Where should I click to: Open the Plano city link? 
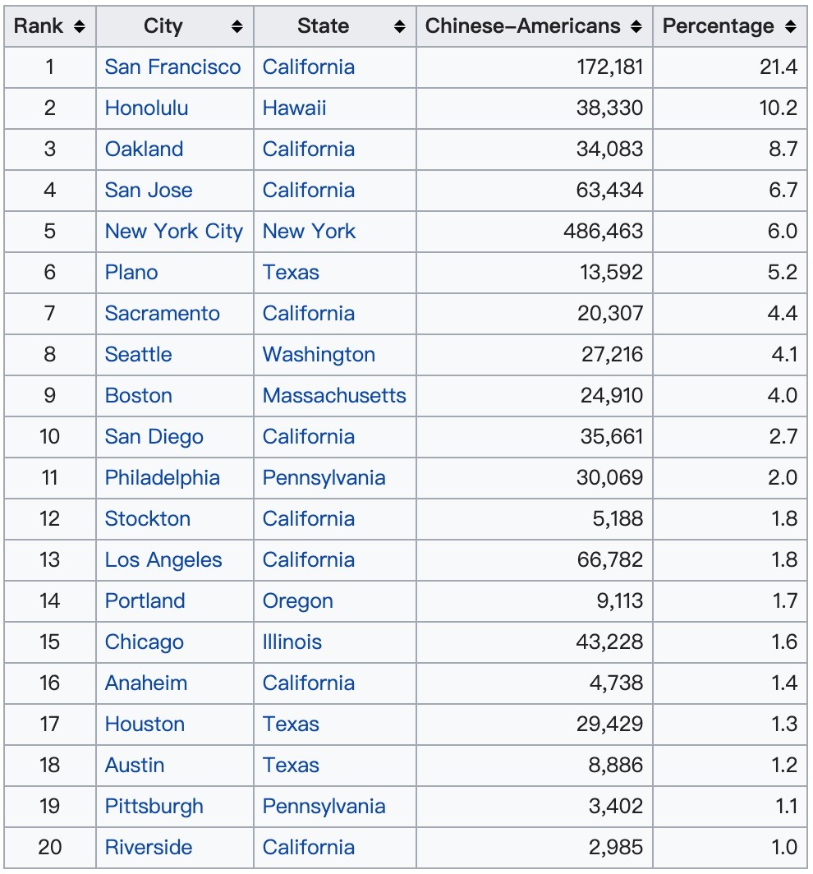click(x=131, y=273)
